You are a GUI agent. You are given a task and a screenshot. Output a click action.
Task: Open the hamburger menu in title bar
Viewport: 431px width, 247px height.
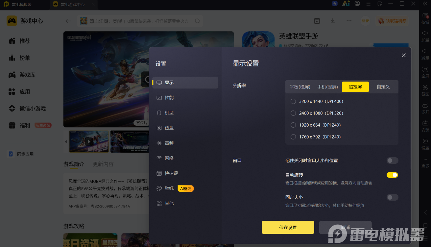tap(369, 4)
